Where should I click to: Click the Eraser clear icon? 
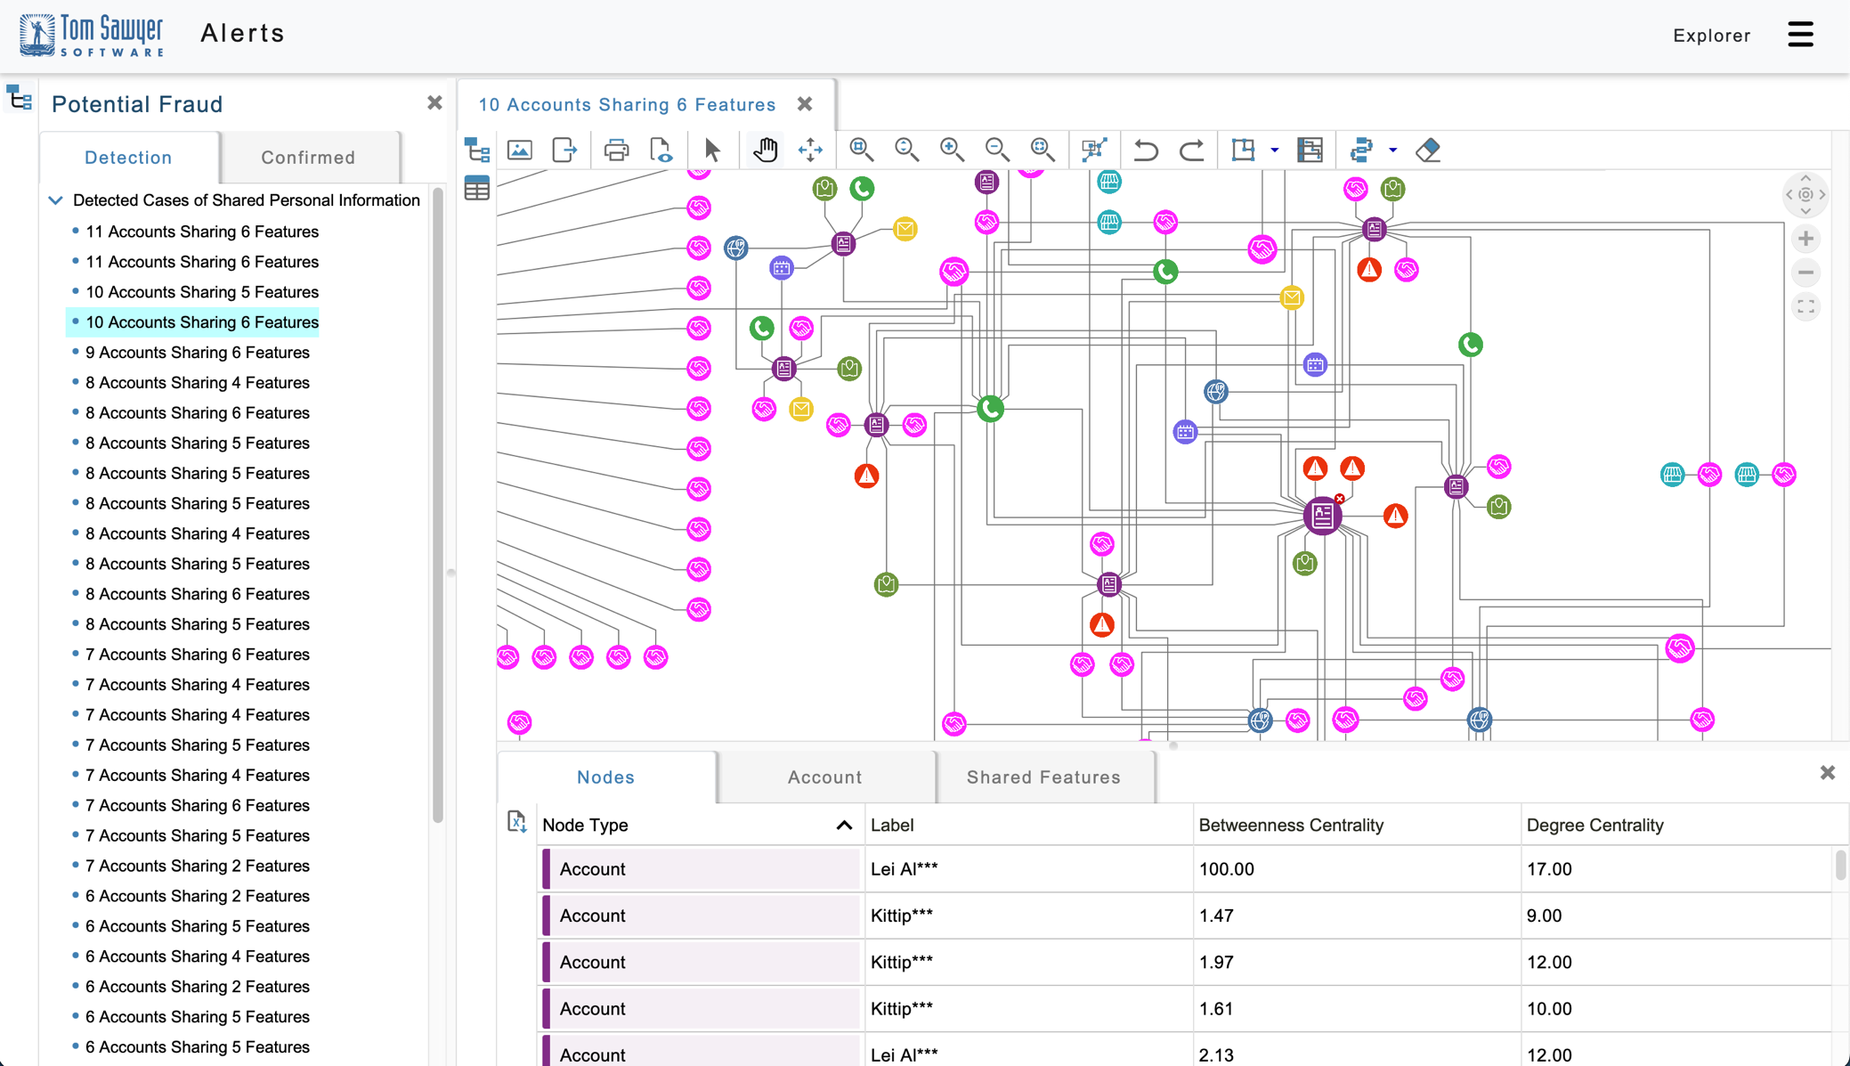(1428, 150)
